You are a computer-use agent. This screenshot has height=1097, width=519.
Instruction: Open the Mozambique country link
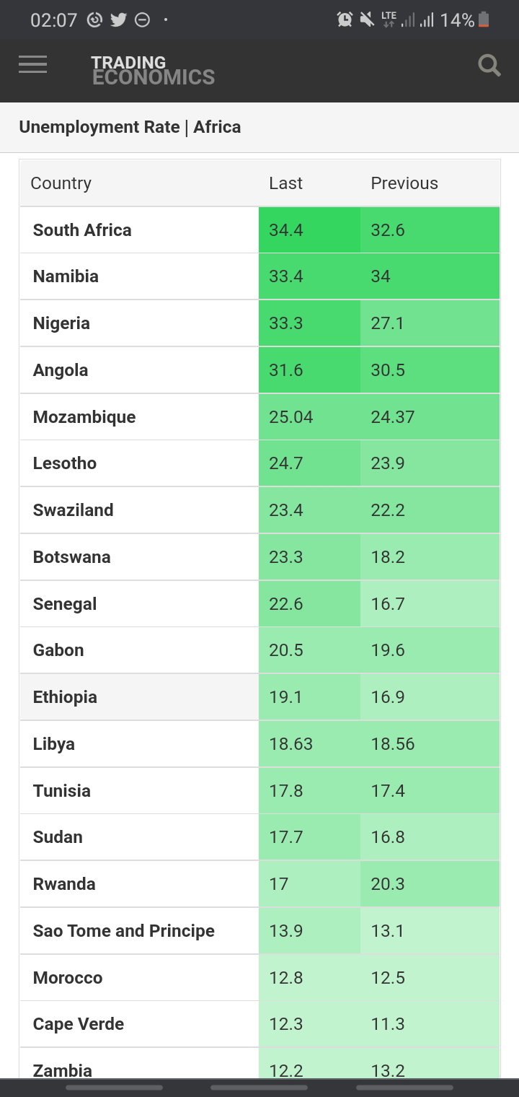tap(84, 417)
